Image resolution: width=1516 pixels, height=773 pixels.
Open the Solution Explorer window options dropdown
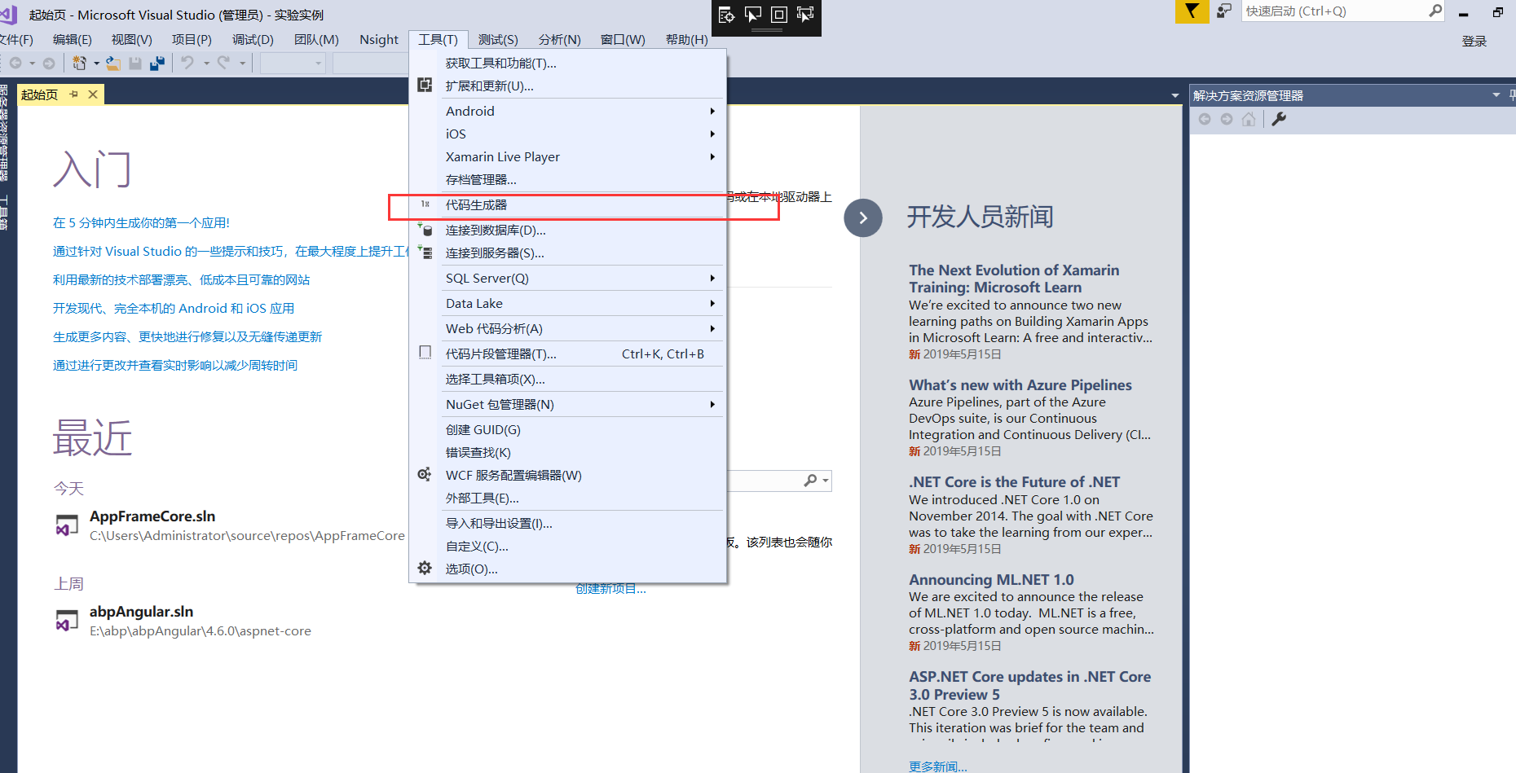point(1496,95)
